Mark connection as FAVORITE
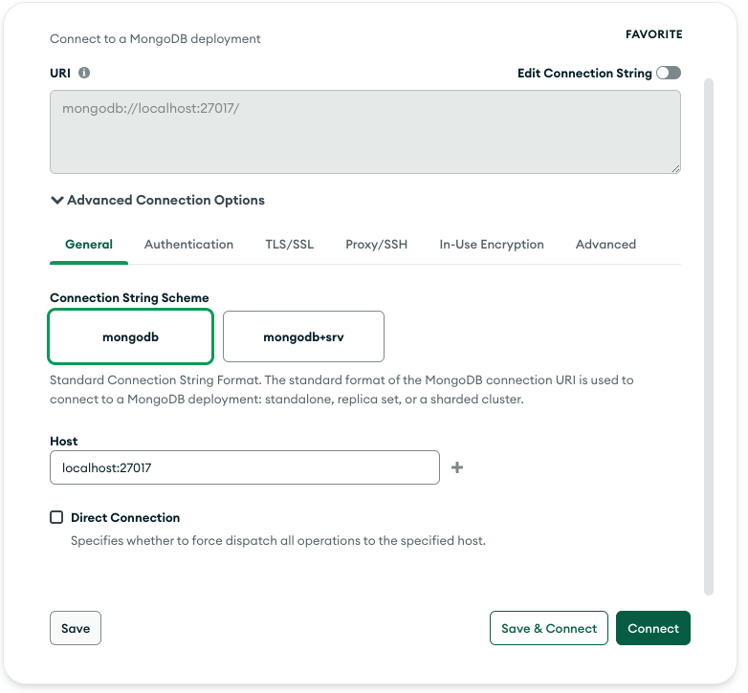 coord(654,34)
